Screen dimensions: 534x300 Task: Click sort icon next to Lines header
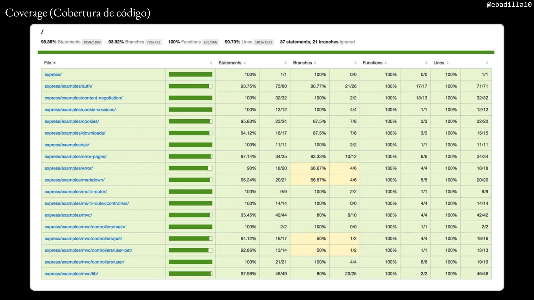point(447,63)
